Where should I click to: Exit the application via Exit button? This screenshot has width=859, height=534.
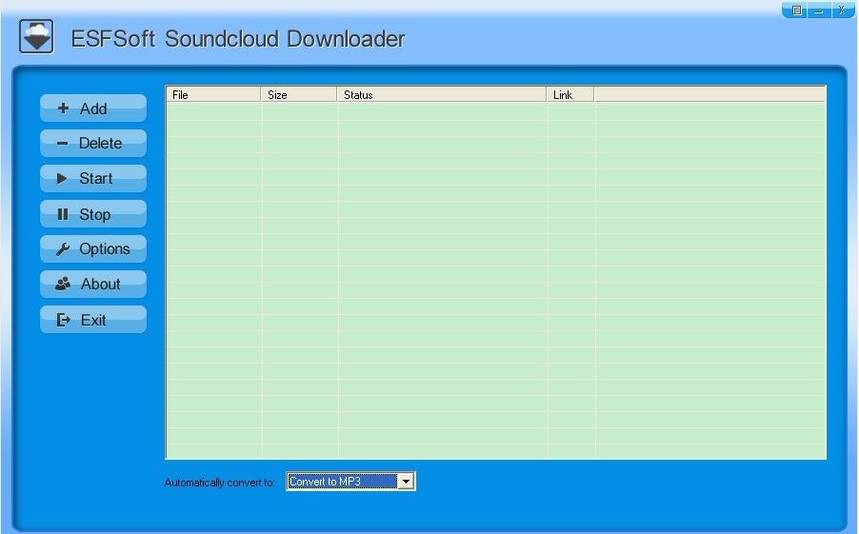(93, 319)
